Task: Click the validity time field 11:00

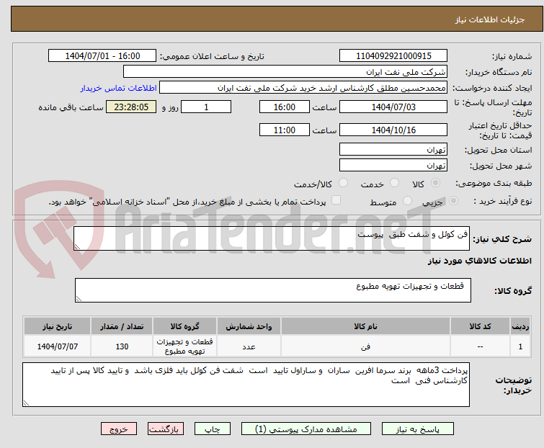Action: click(285, 130)
